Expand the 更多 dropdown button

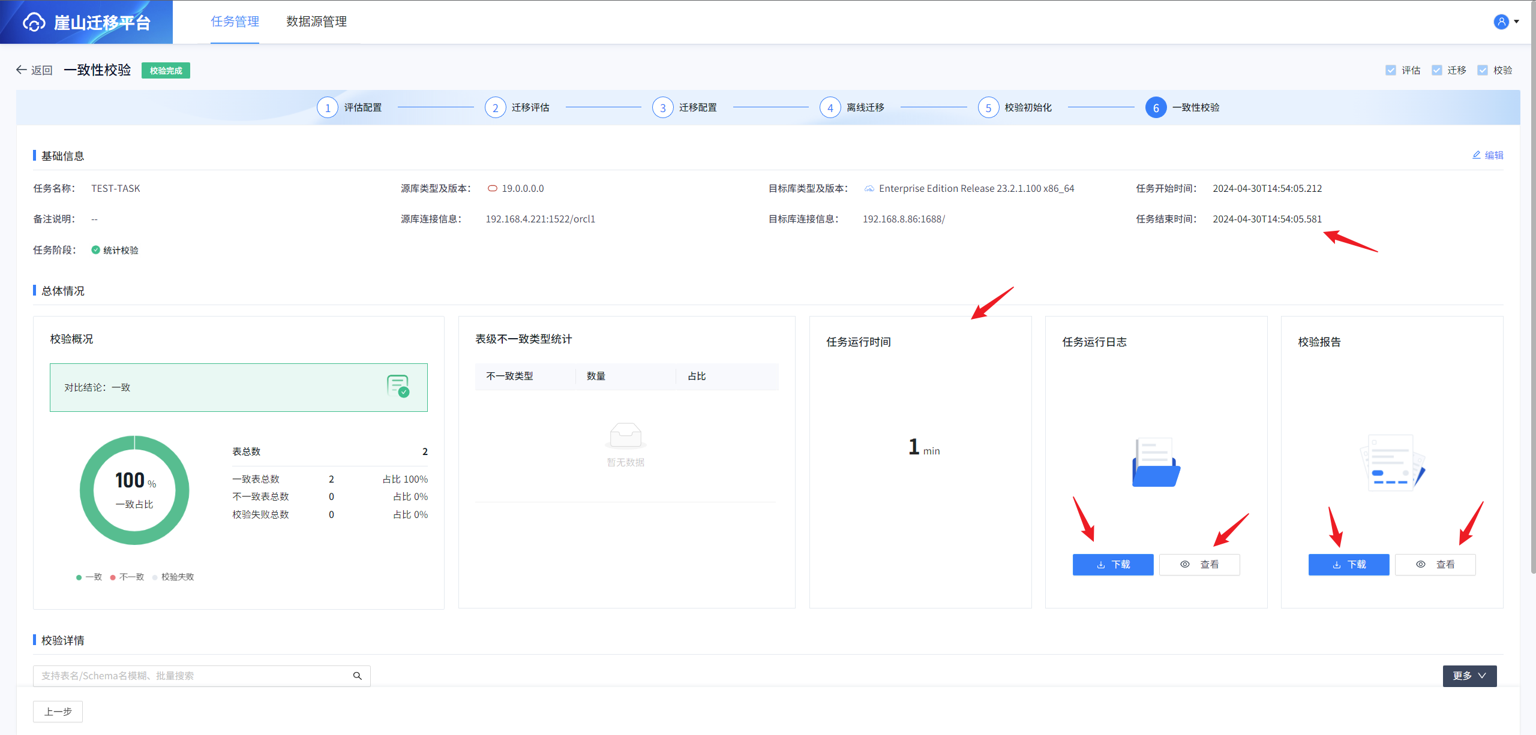click(x=1469, y=676)
